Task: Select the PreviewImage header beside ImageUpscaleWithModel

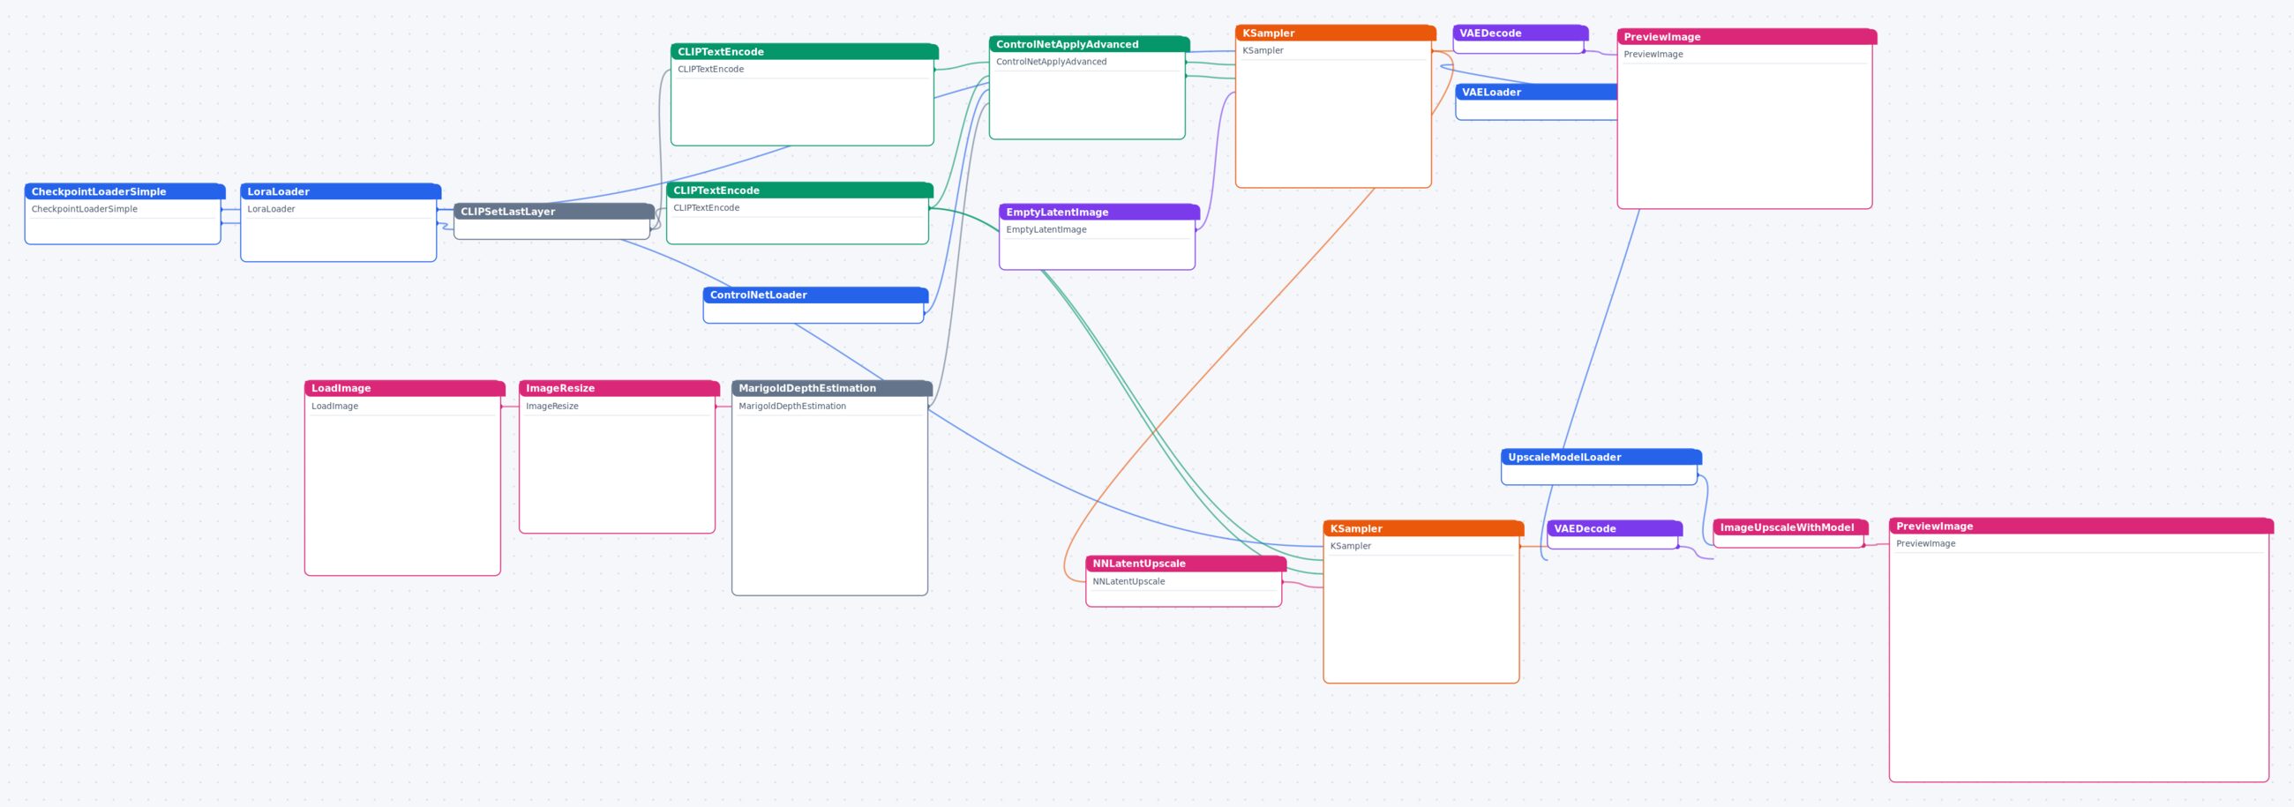Action: pos(2081,526)
